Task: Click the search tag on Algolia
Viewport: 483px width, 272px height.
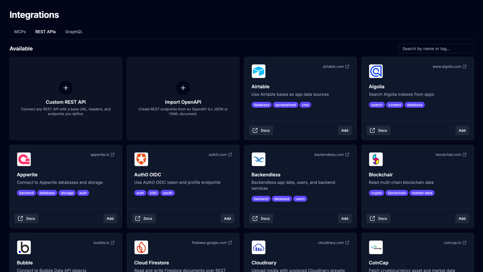Action: tap(377, 105)
